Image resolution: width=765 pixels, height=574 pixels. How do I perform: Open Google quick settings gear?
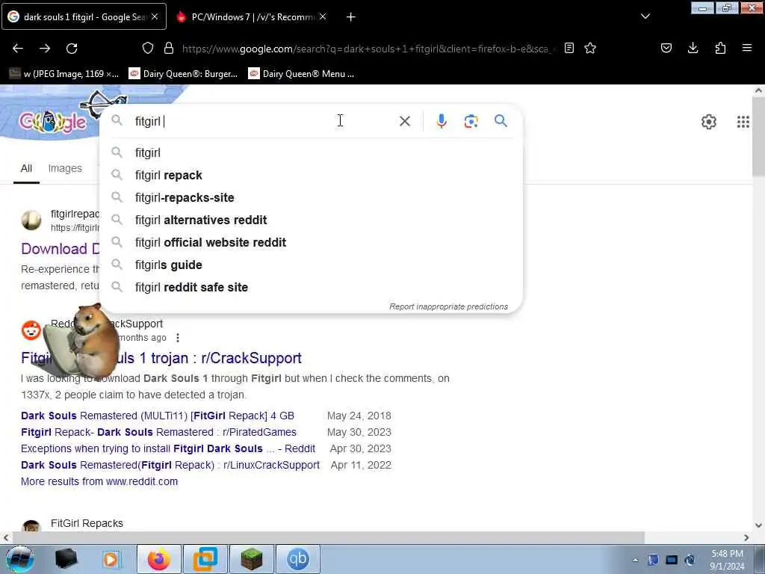pyautogui.click(x=709, y=122)
